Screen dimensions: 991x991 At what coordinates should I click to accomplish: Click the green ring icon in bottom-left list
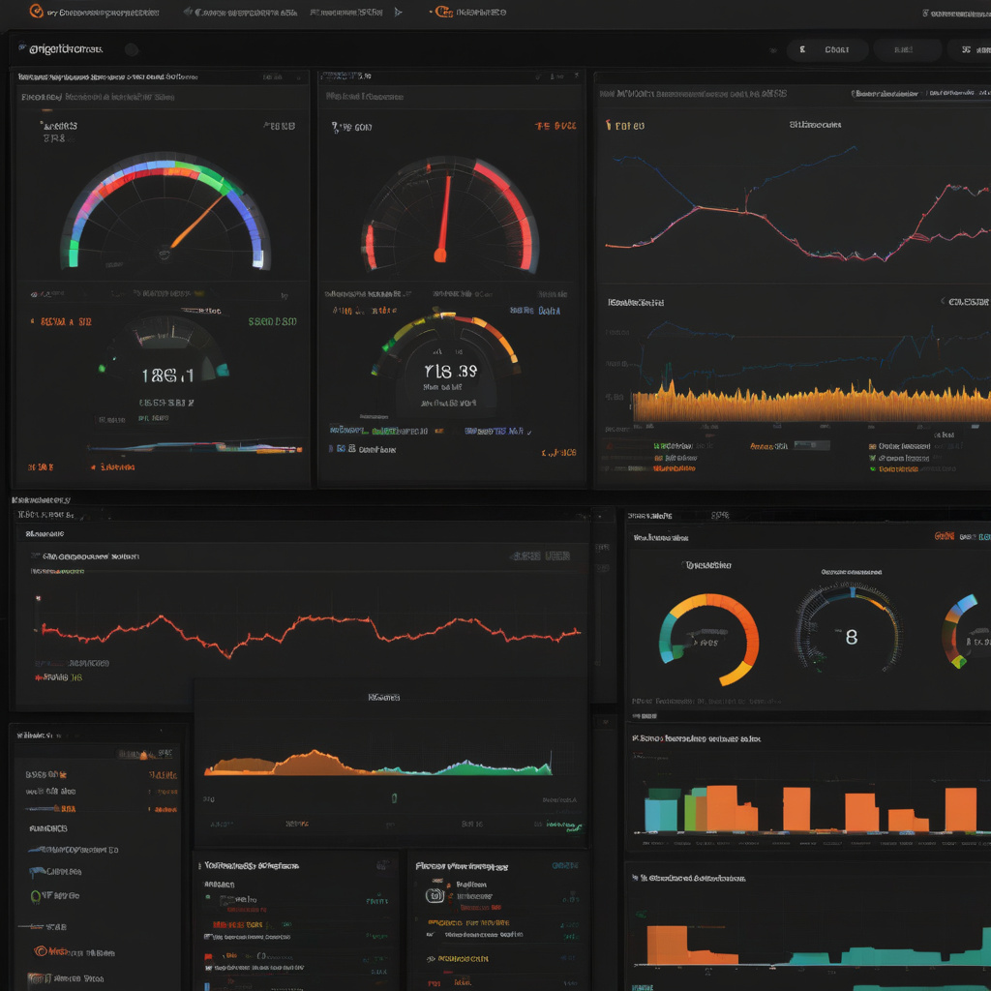(x=36, y=896)
